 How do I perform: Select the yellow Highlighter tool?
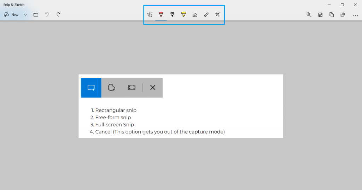pos(183,15)
